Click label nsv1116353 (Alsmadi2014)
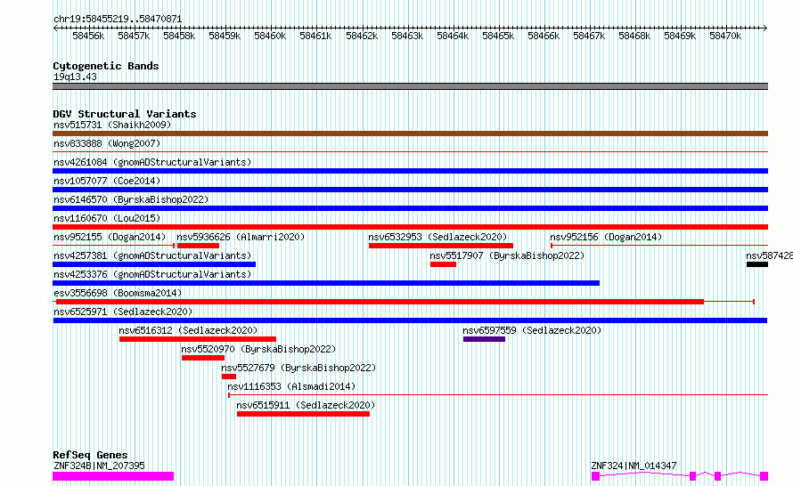 pyautogui.click(x=291, y=386)
